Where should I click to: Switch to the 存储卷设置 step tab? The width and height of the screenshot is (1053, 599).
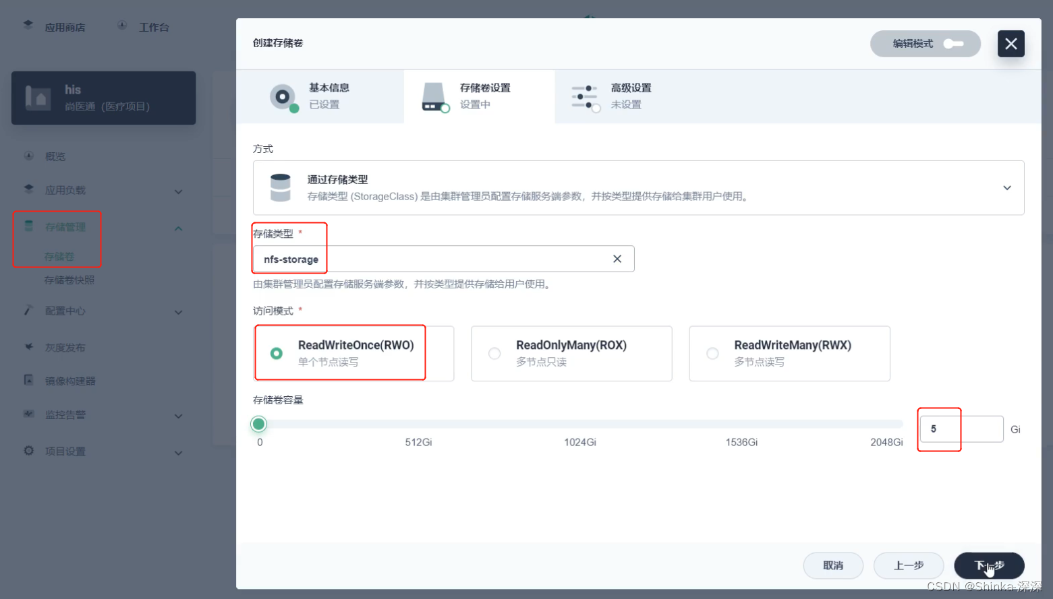(x=479, y=96)
